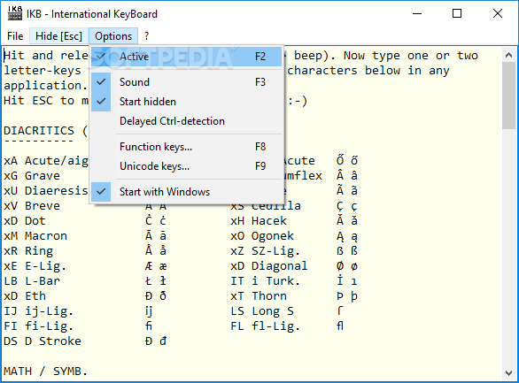Click the 'xO Ogonek' row text
This screenshot has height=383, width=519.
[x=262, y=236]
